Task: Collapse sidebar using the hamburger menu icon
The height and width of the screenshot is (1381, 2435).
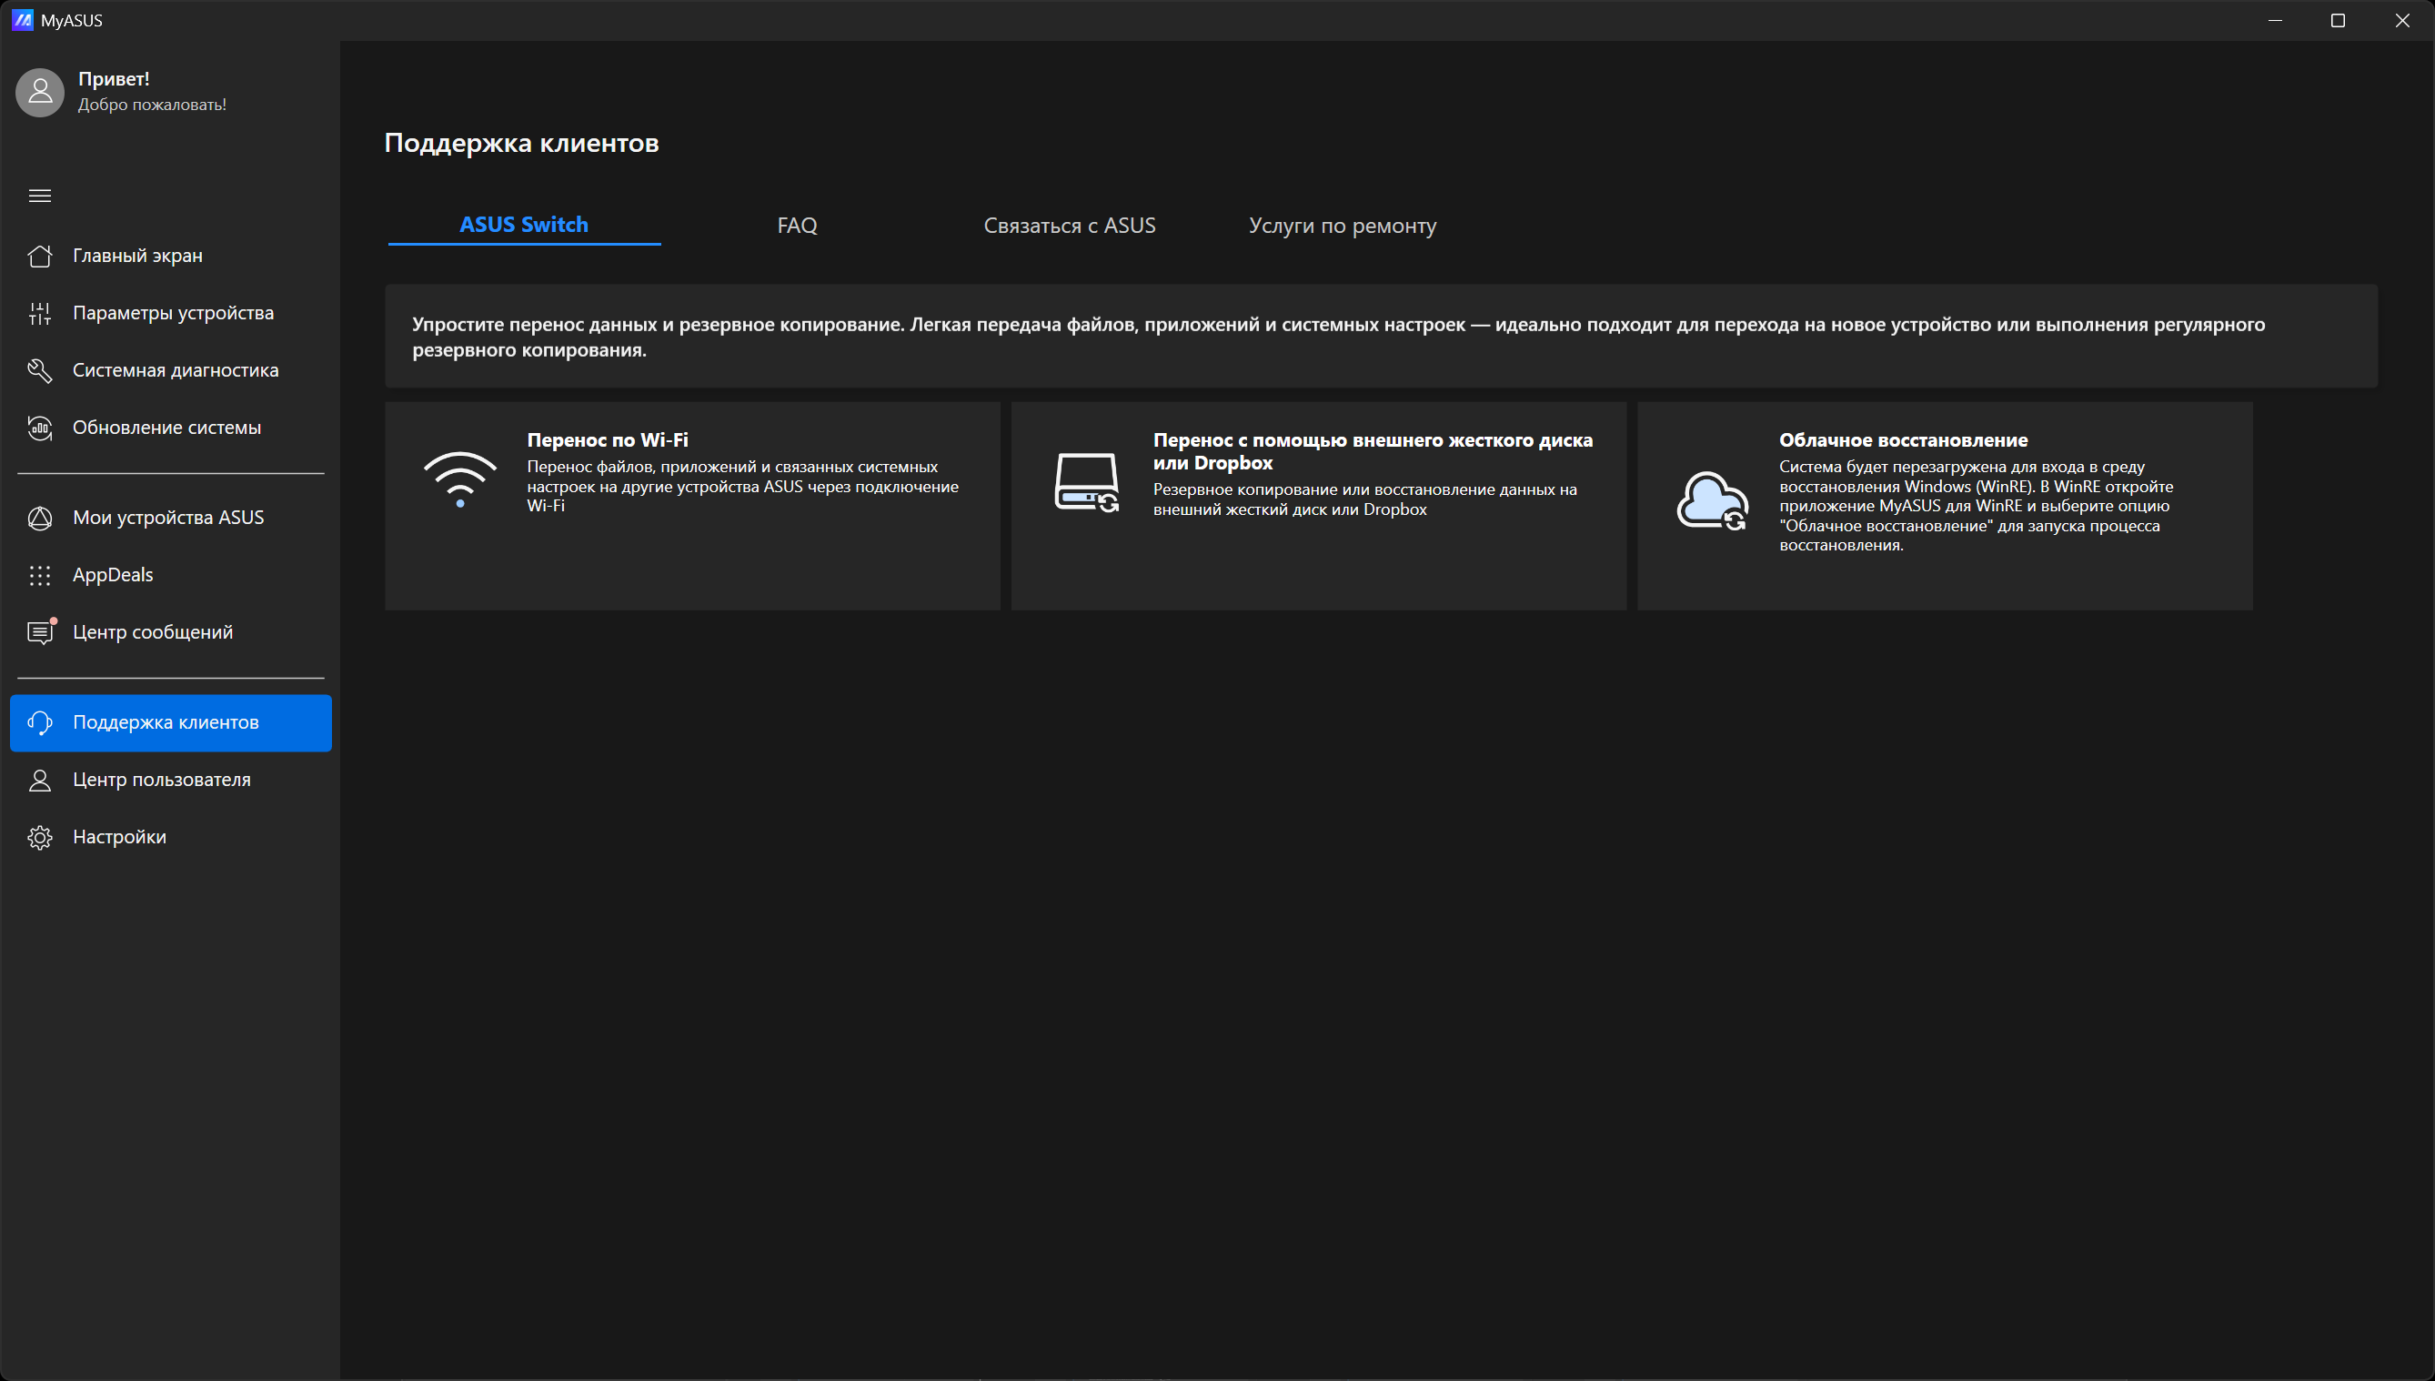Action: pyautogui.click(x=40, y=196)
